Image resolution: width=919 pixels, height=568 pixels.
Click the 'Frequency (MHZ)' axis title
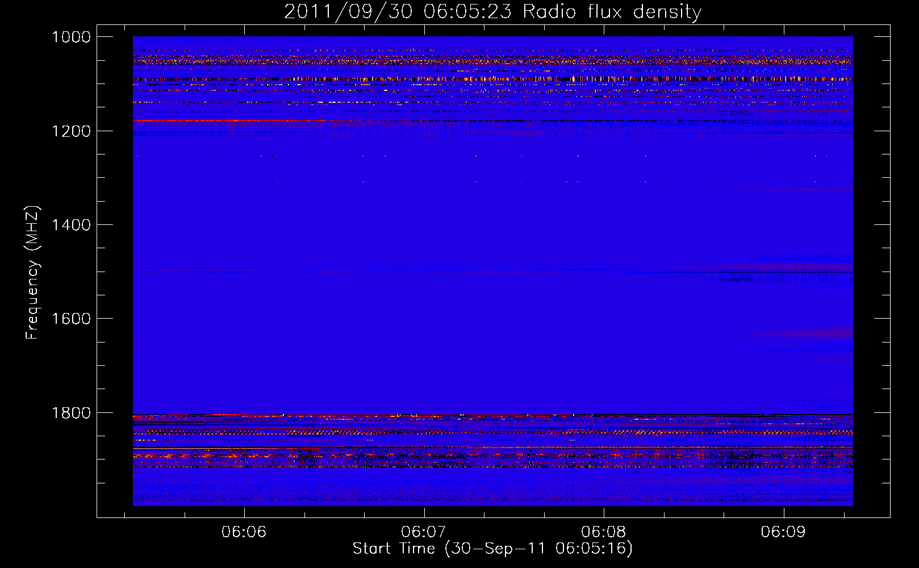32,273
